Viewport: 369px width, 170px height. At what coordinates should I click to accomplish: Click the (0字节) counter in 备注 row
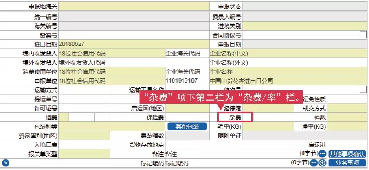pos(309,153)
